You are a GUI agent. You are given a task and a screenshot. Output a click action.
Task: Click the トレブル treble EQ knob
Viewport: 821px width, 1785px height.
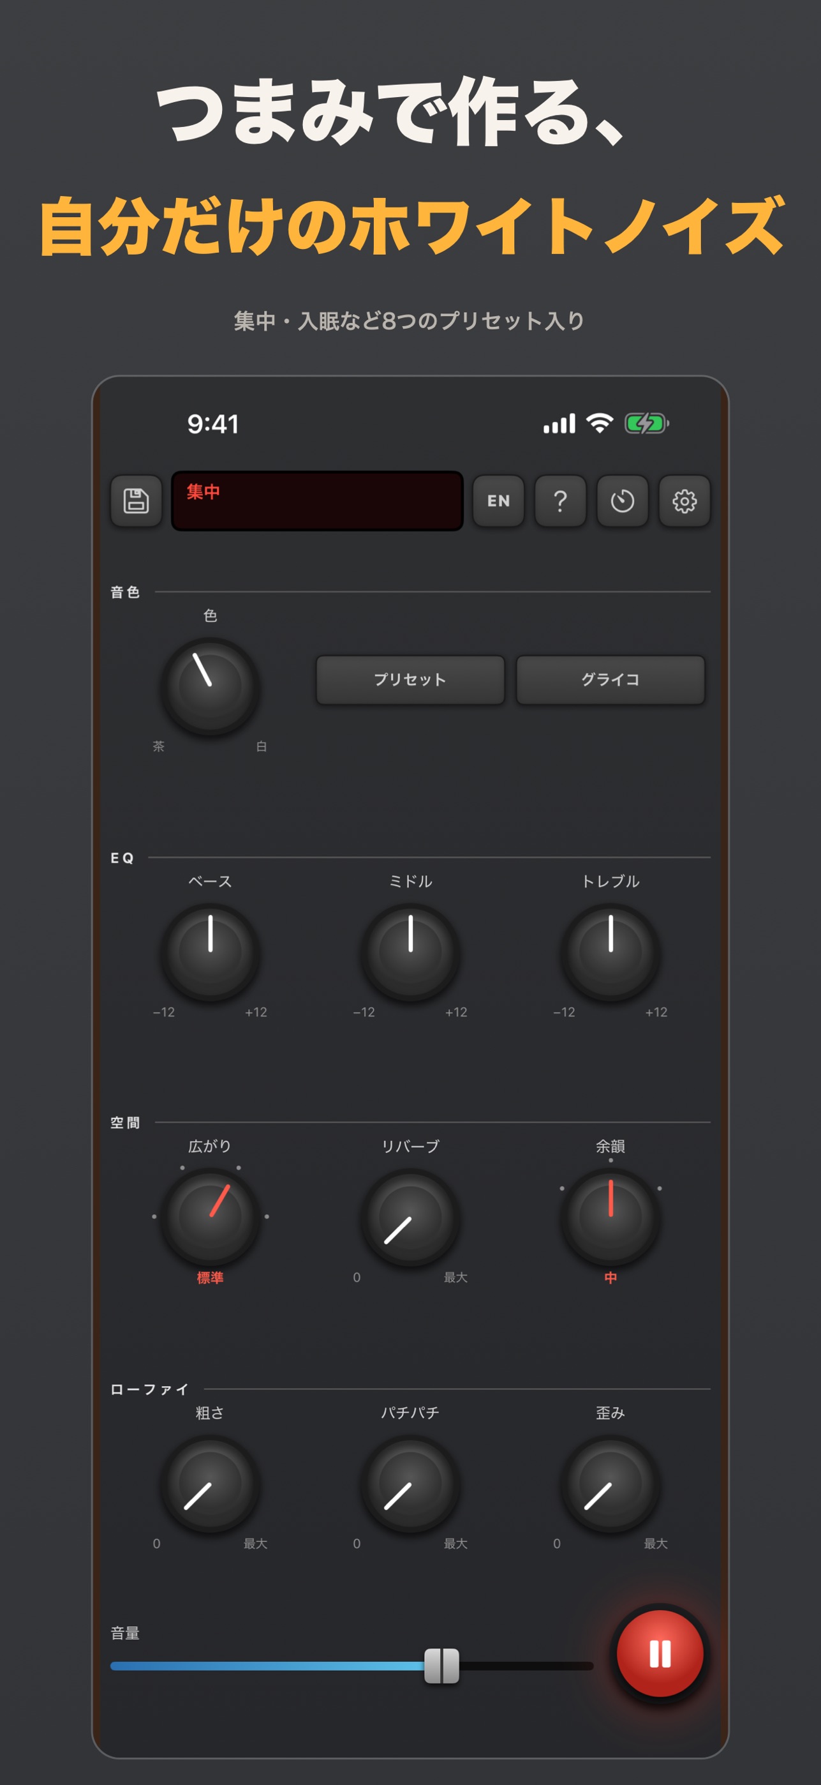610,952
